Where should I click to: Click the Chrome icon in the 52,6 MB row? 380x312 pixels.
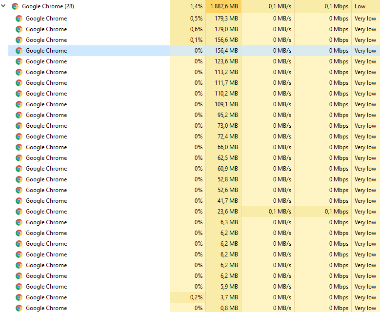point(19,190)
